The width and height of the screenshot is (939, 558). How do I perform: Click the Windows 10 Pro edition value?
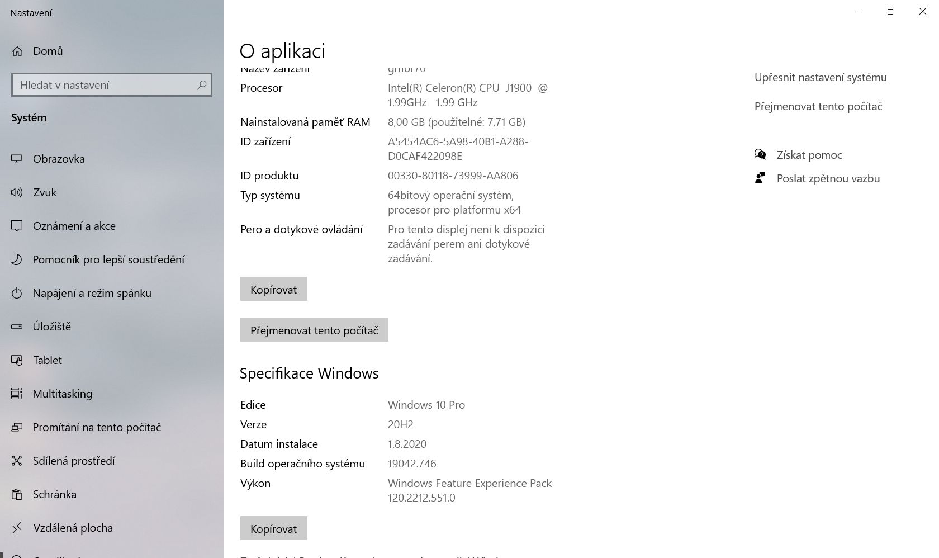click(x=426, y=405)
